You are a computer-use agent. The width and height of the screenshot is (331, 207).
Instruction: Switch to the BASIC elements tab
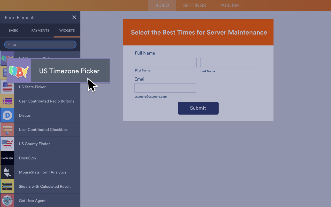[x=13, y=30]
